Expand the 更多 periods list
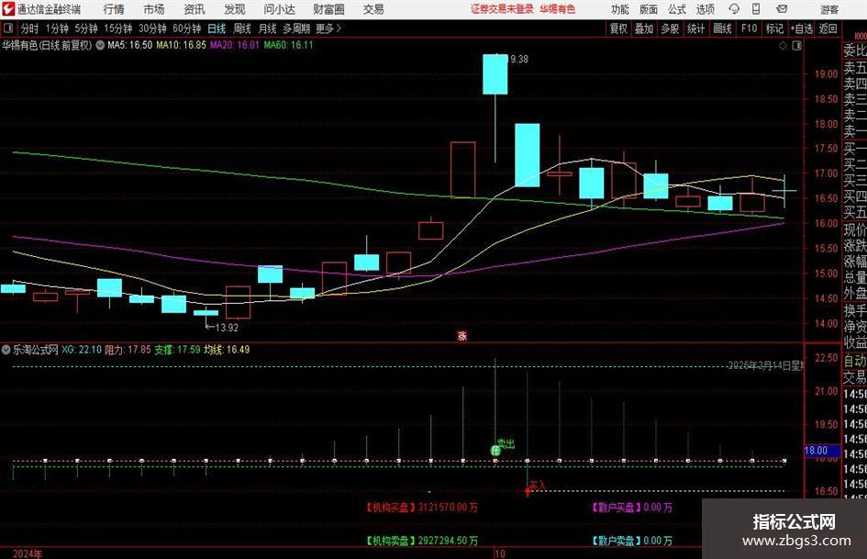The image size is (867, 559). pos(328,28)
